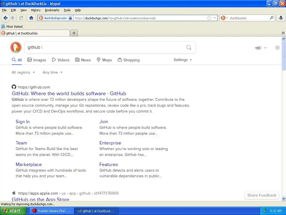Go back with the browser back arrow
Viewport: 286px width, 215px height.
click(x=5, y=18)
